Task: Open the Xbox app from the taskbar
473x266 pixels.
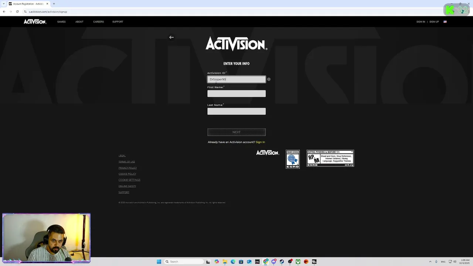Action: coord(298,262)
